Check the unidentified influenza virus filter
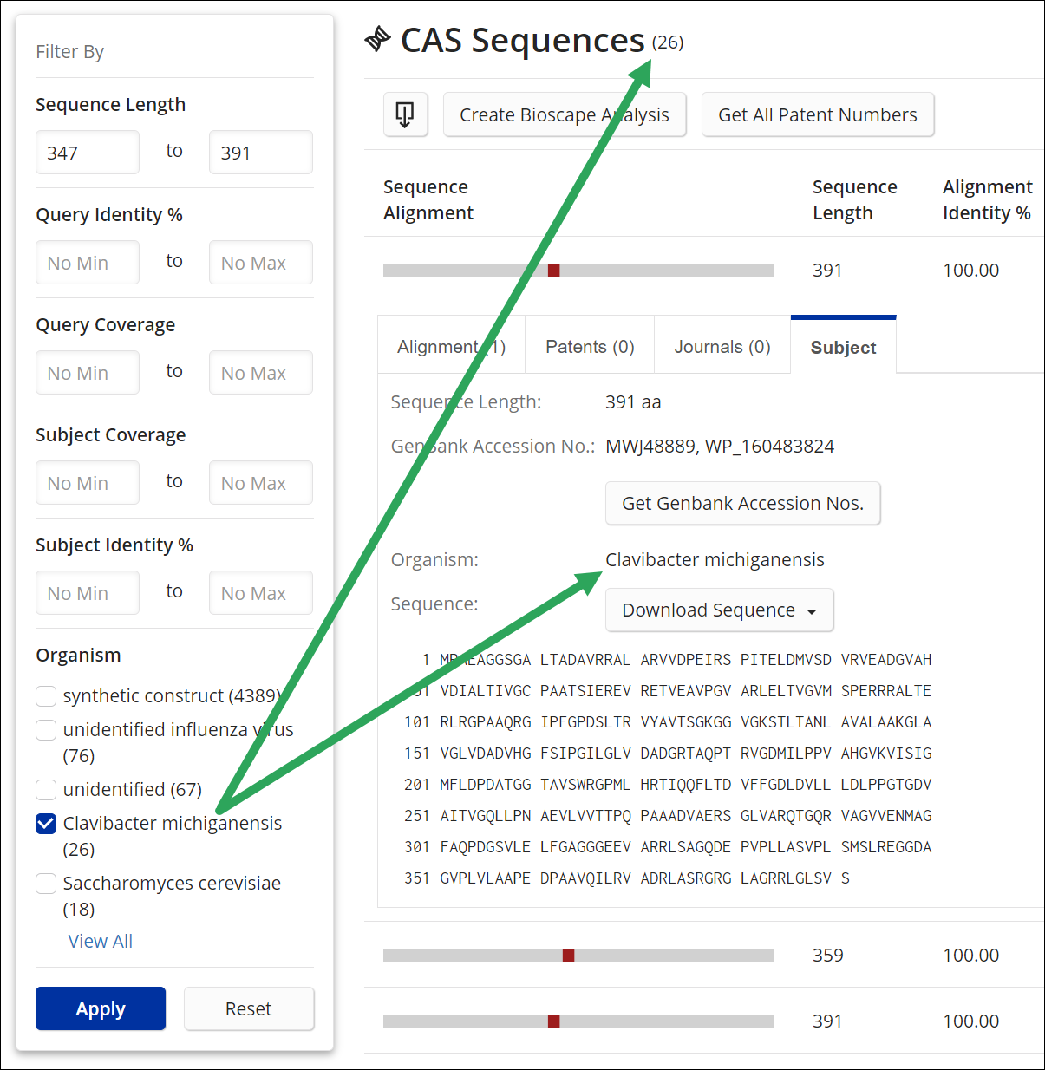Image resolution: width=1045 pixels, height=1070 pixels. 46,730
